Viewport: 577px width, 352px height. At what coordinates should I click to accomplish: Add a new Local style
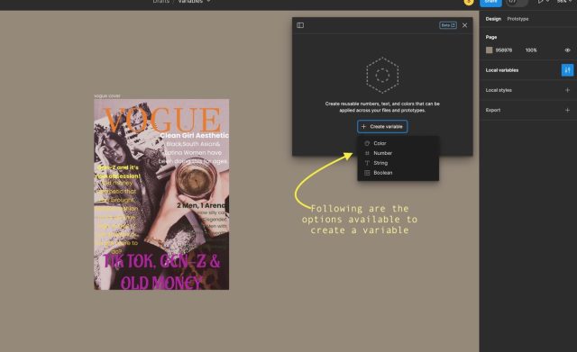567,90
